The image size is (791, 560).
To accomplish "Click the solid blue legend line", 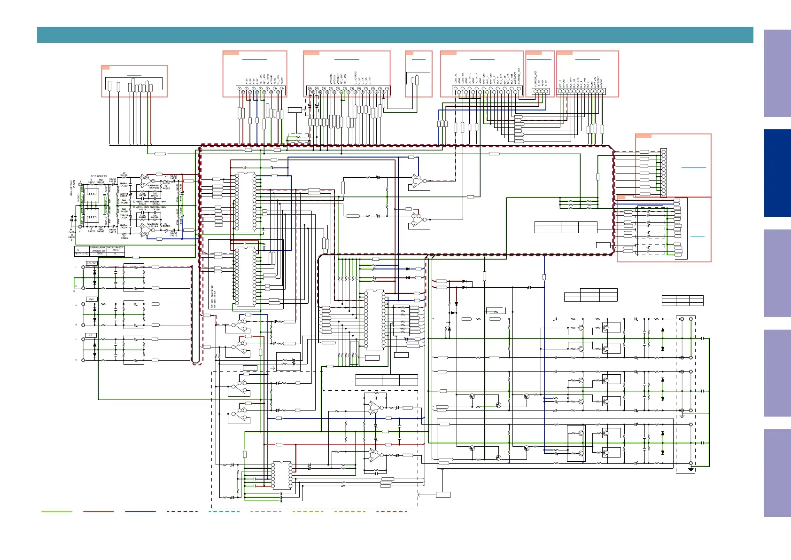I will pyautogui.click(x=140, y=511).
